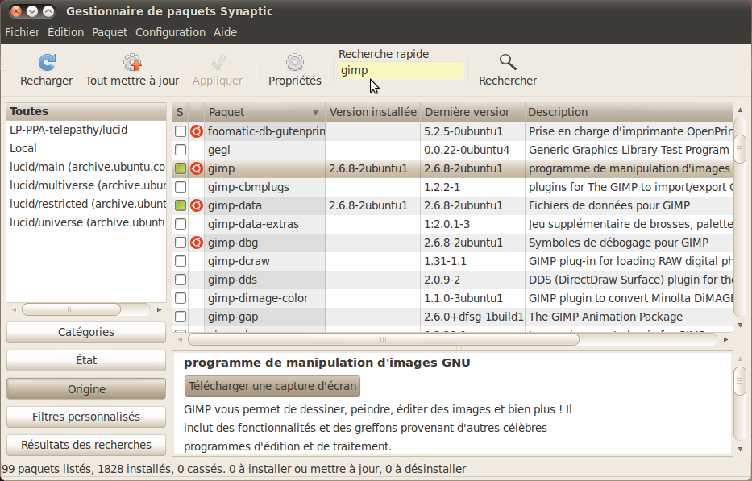Screen dimensions: 752x481
Task: Select the gimp-dcraw package name
Action: 239,261
